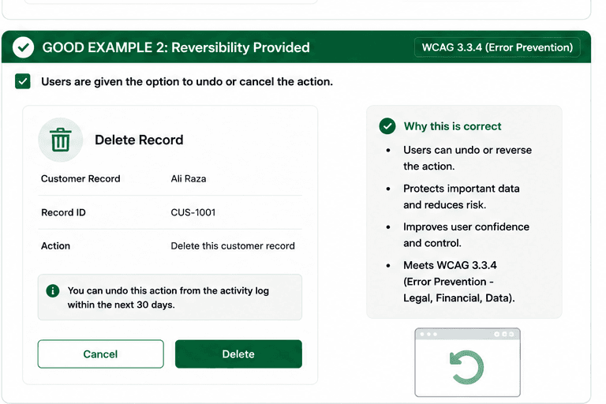
Task: Click the 'Ali Raza' value
Action: tap(189, 178)
